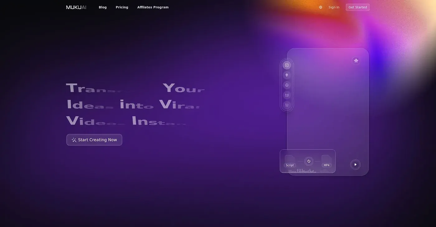Select the cat face icon in sidebar pill
This screenshot has width=436, height=227.
(287, 95)
